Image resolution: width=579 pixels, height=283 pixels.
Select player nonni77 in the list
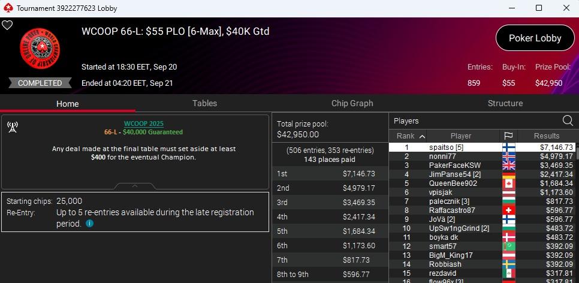click(443, 156)
